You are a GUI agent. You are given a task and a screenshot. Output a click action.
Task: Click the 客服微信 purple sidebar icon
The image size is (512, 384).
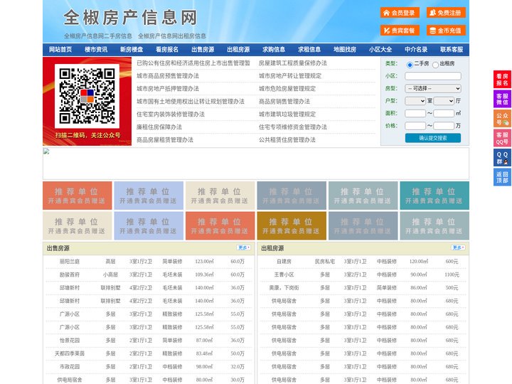[x=502, y=99]
